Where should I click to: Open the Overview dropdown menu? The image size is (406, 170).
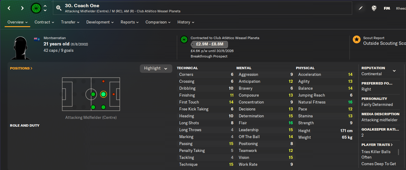(17, 22)
